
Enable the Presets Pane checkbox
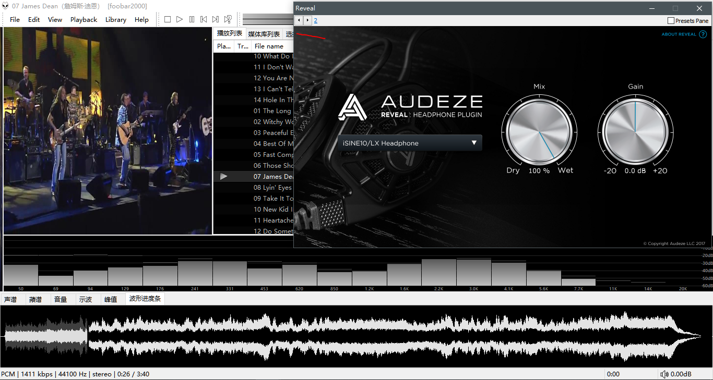[x=671, y=21]
